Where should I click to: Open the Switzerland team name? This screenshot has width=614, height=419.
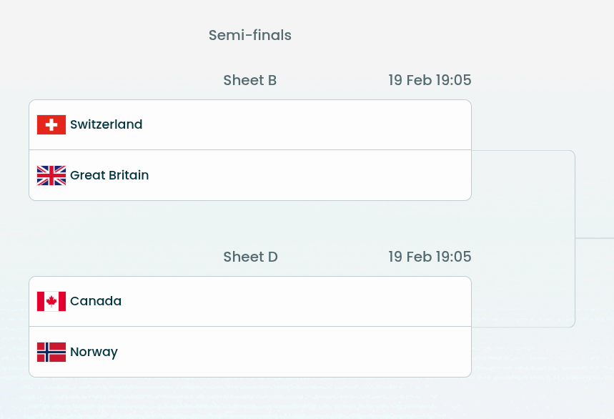coord(106,124)
